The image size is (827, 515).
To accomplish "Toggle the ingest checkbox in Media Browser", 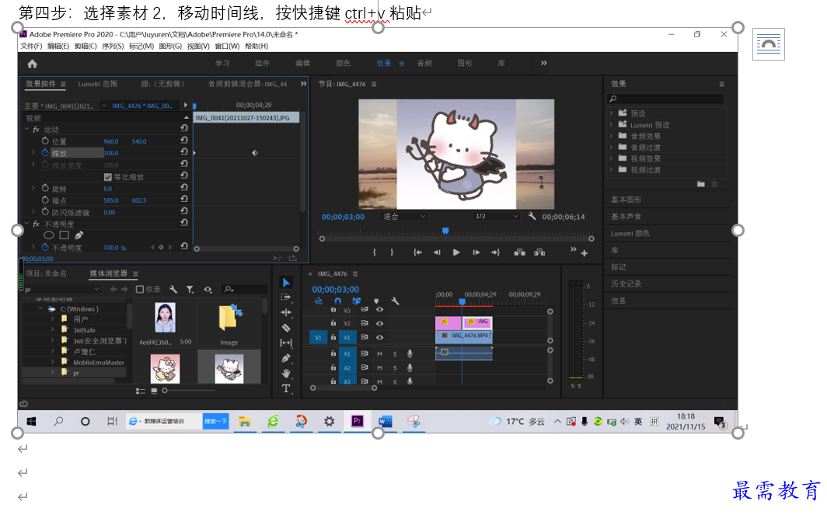I will click(140, 290).
